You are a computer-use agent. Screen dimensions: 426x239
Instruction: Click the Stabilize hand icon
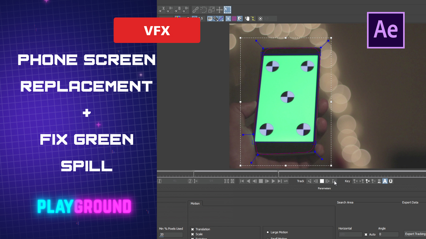(247, 19)
